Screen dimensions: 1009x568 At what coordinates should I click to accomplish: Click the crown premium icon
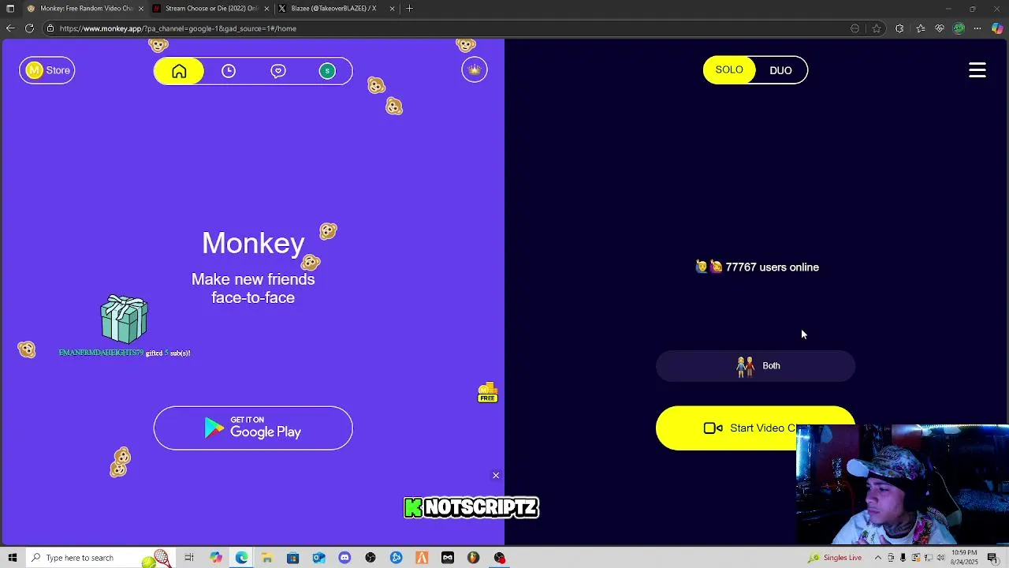click(475, 70)
